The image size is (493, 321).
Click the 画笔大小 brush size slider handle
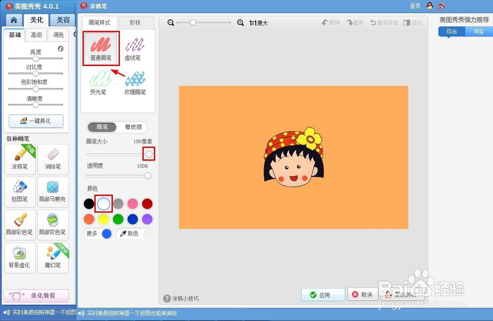[x=149, y=154]
